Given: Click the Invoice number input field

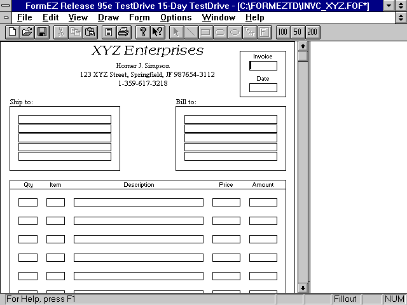Looking at the screenshot, I should 263,65.
